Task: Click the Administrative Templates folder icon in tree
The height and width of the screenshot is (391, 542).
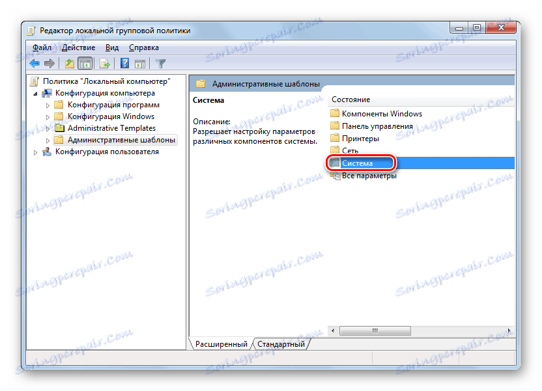Action: 59,128
